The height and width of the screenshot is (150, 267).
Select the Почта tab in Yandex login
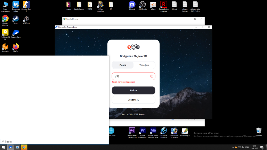[x=123, y=65]
